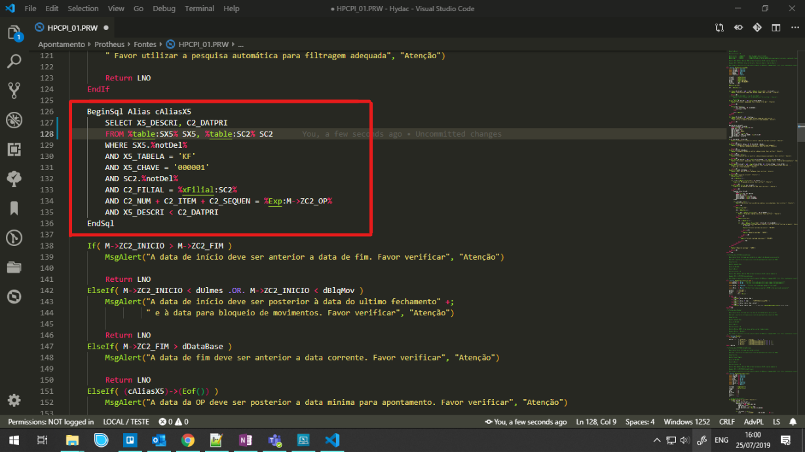Show hidden system tray icons
Screen dimensions: 805x452
tap(656, 440)
